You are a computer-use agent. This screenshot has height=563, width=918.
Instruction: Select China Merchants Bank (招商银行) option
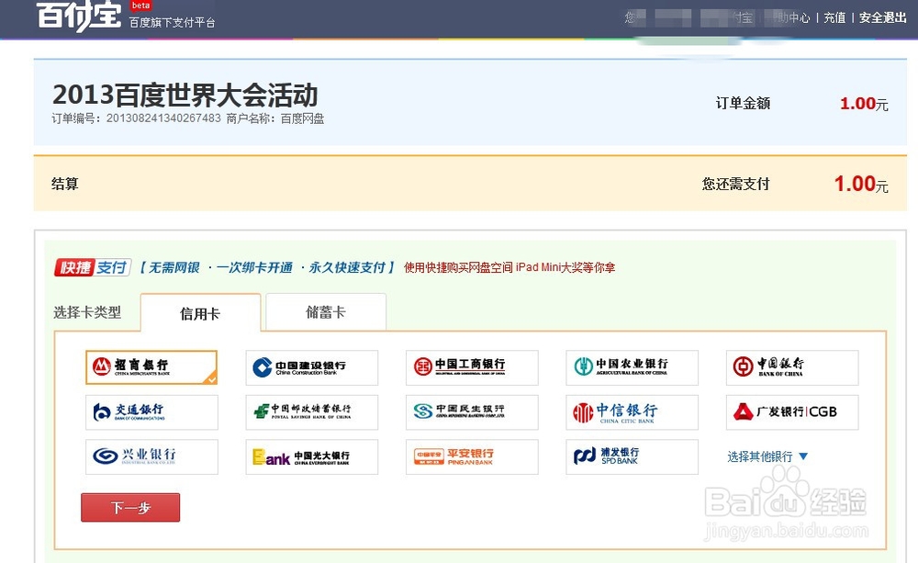151,367
